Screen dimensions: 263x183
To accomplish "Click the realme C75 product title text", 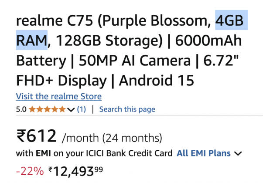I will pyautogui.click(x=55, y=20).
